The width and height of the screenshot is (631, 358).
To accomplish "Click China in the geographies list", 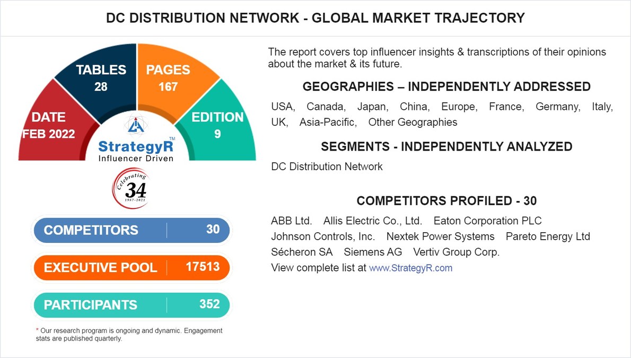I will point(415,107).
